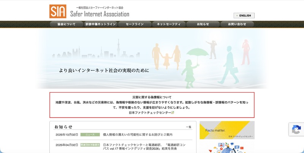Open the 電通総研コンパス vol.17 survey article

144,147
